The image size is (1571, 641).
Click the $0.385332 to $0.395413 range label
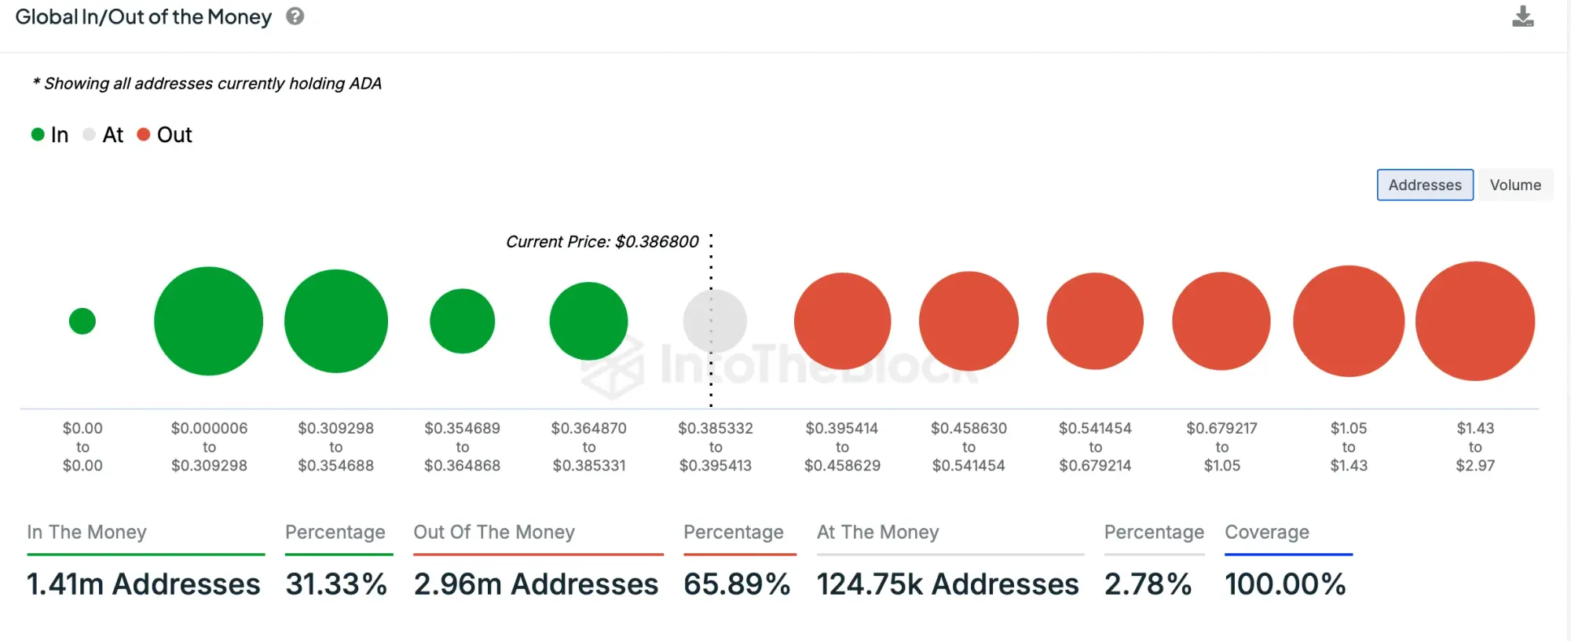tap(716, 446)
